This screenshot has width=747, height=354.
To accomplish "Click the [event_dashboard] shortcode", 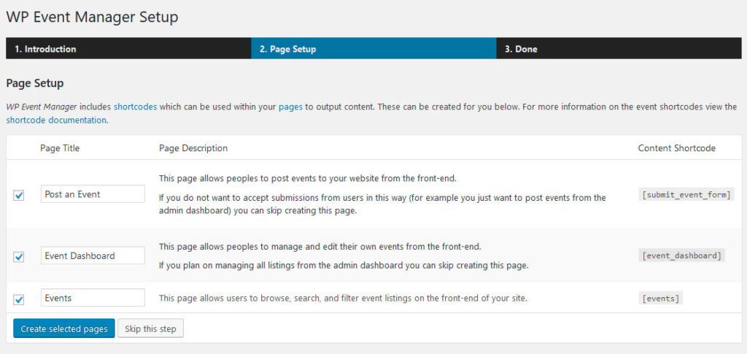I will tap(682, 255).
